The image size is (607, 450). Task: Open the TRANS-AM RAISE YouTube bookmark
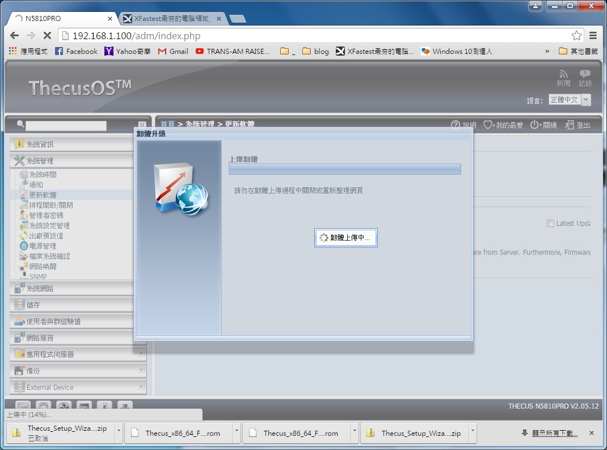232,51
